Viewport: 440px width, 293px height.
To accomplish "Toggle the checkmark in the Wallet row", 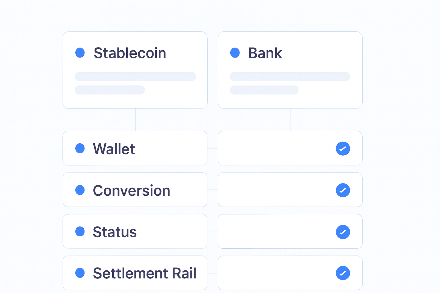I will tap(343, 149).
